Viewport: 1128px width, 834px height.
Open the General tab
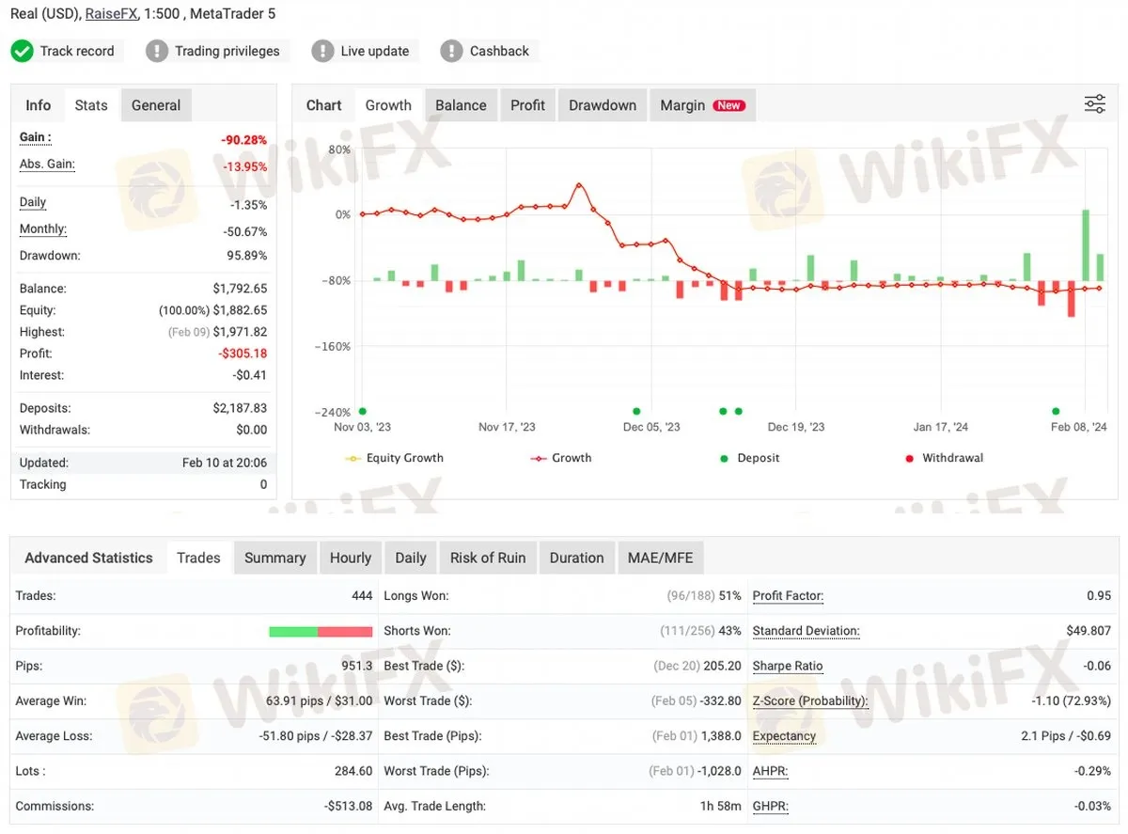pos(156,105)
